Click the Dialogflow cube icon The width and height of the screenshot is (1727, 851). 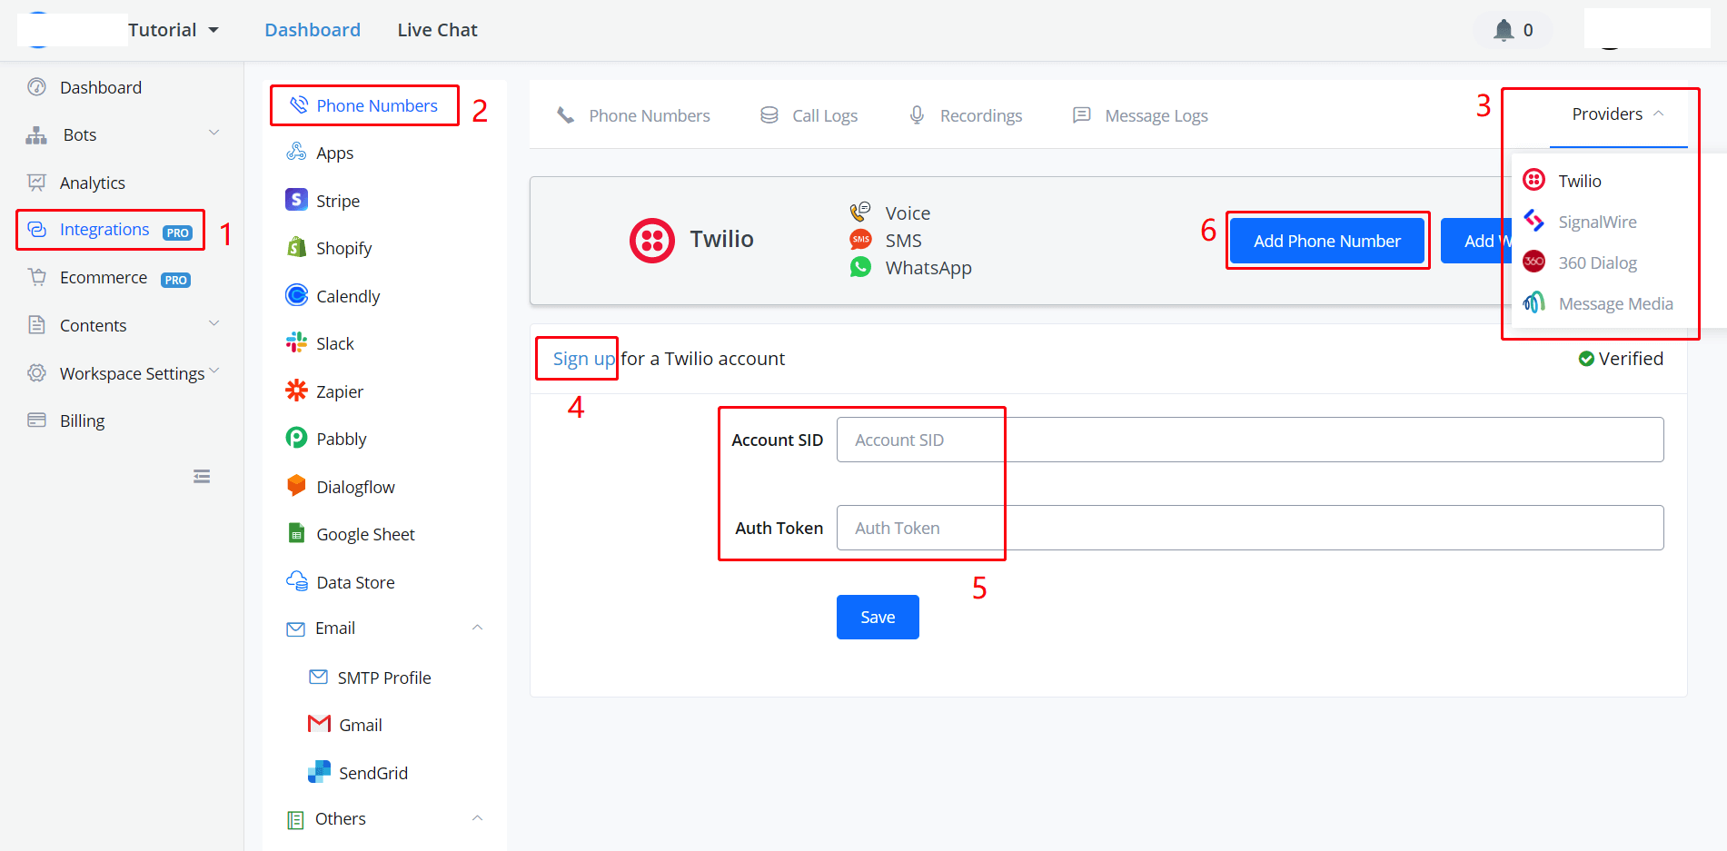click(x=296, y=486)
